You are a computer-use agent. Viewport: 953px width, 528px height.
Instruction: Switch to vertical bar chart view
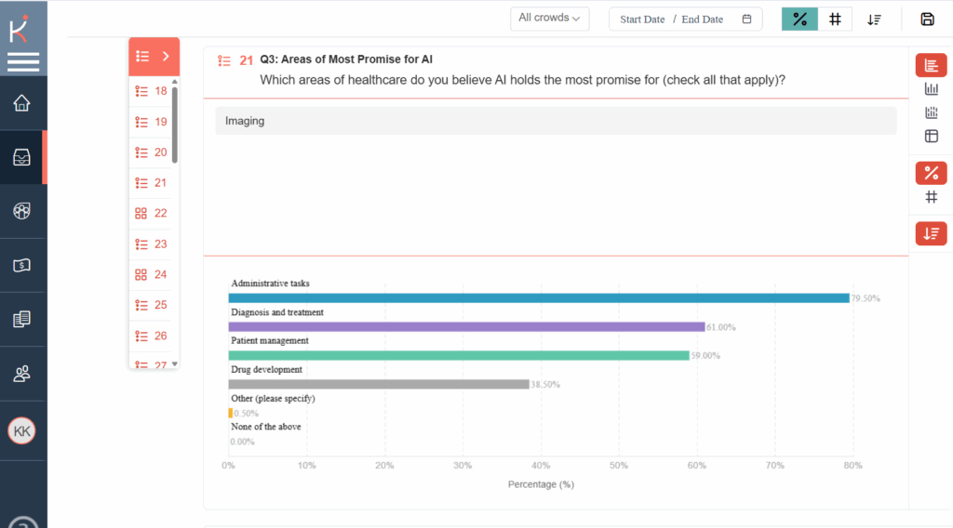(x=931, y=89)
